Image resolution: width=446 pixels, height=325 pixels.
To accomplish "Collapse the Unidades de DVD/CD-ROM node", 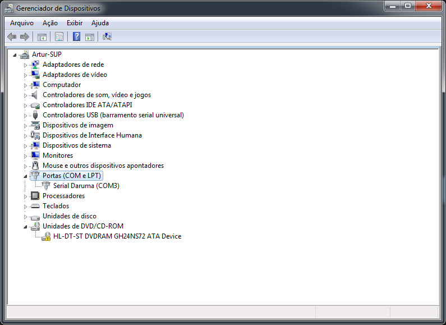I will (25, 226).
